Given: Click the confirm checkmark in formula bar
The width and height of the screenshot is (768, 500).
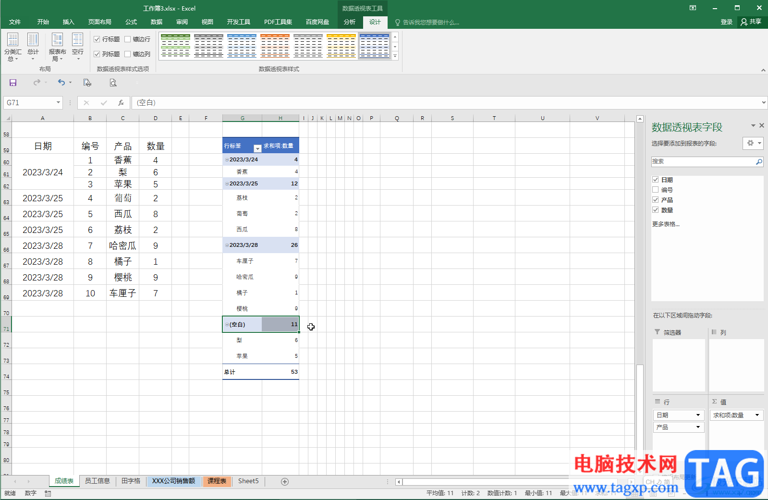Looking at the screenshot, I should coord(104,103).
